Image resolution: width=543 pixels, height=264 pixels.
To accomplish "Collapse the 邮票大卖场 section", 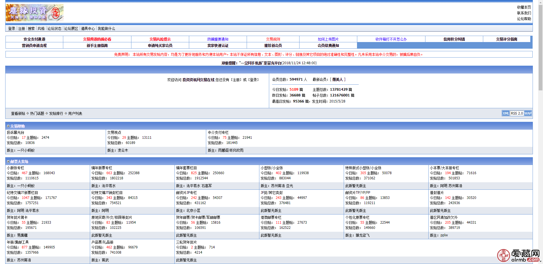I will point(8,162).
